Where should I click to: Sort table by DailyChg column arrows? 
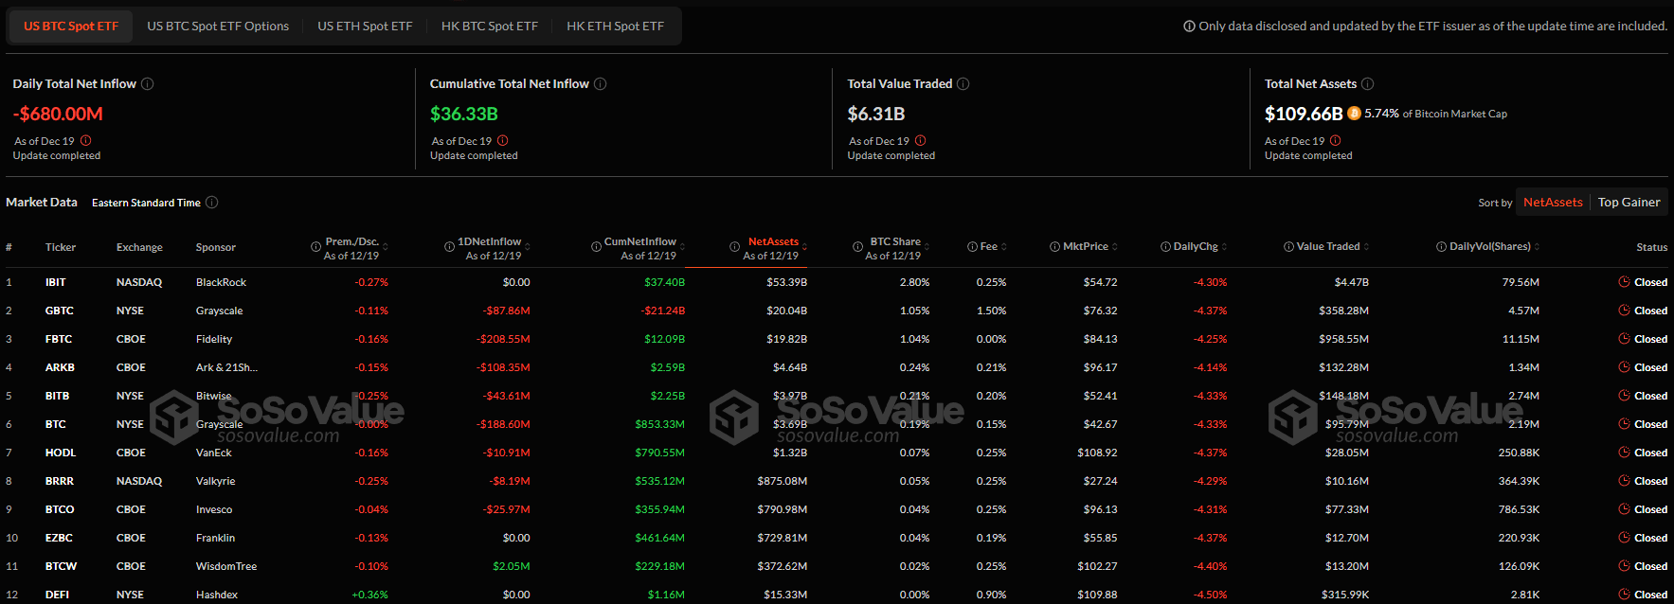pyautogui.click(x=1225, y=247)
